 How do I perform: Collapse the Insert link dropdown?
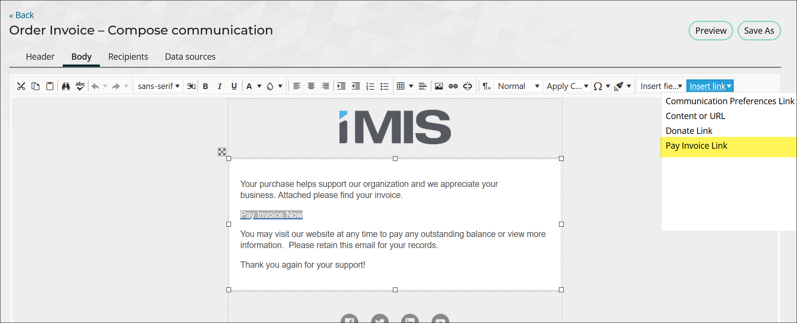point(710,86)
